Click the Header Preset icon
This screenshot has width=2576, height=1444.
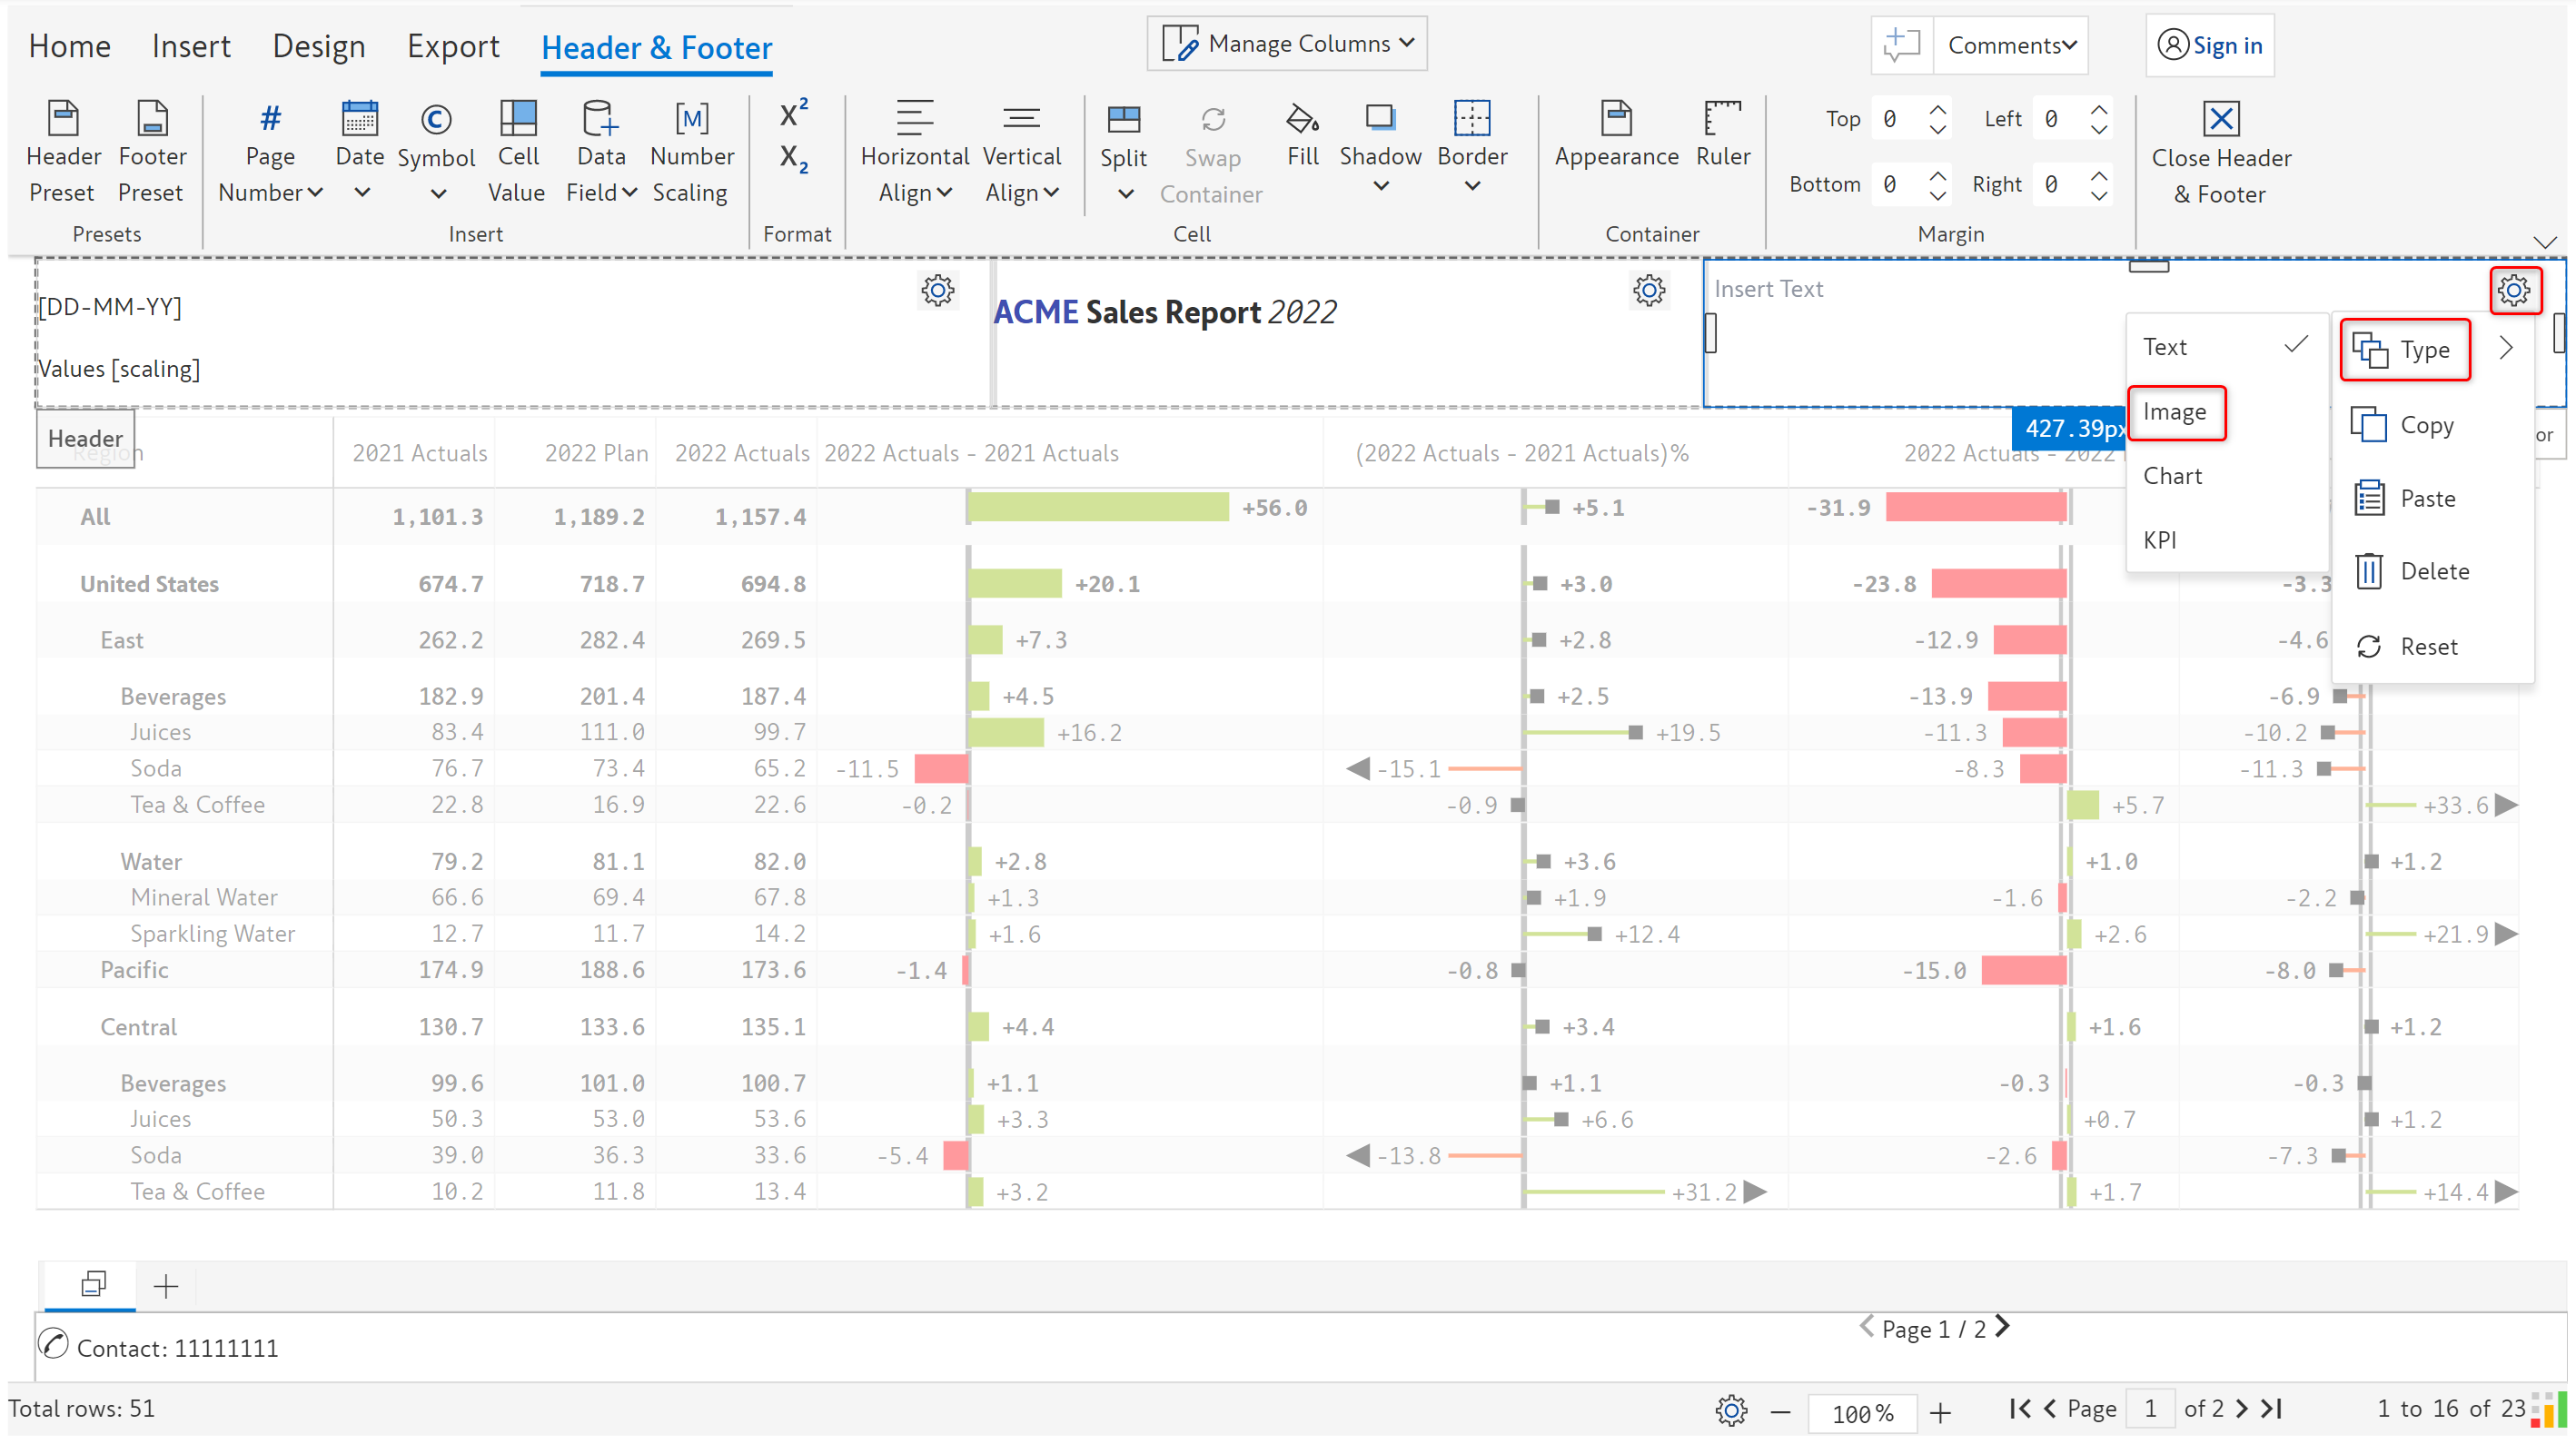pos(63,119)
